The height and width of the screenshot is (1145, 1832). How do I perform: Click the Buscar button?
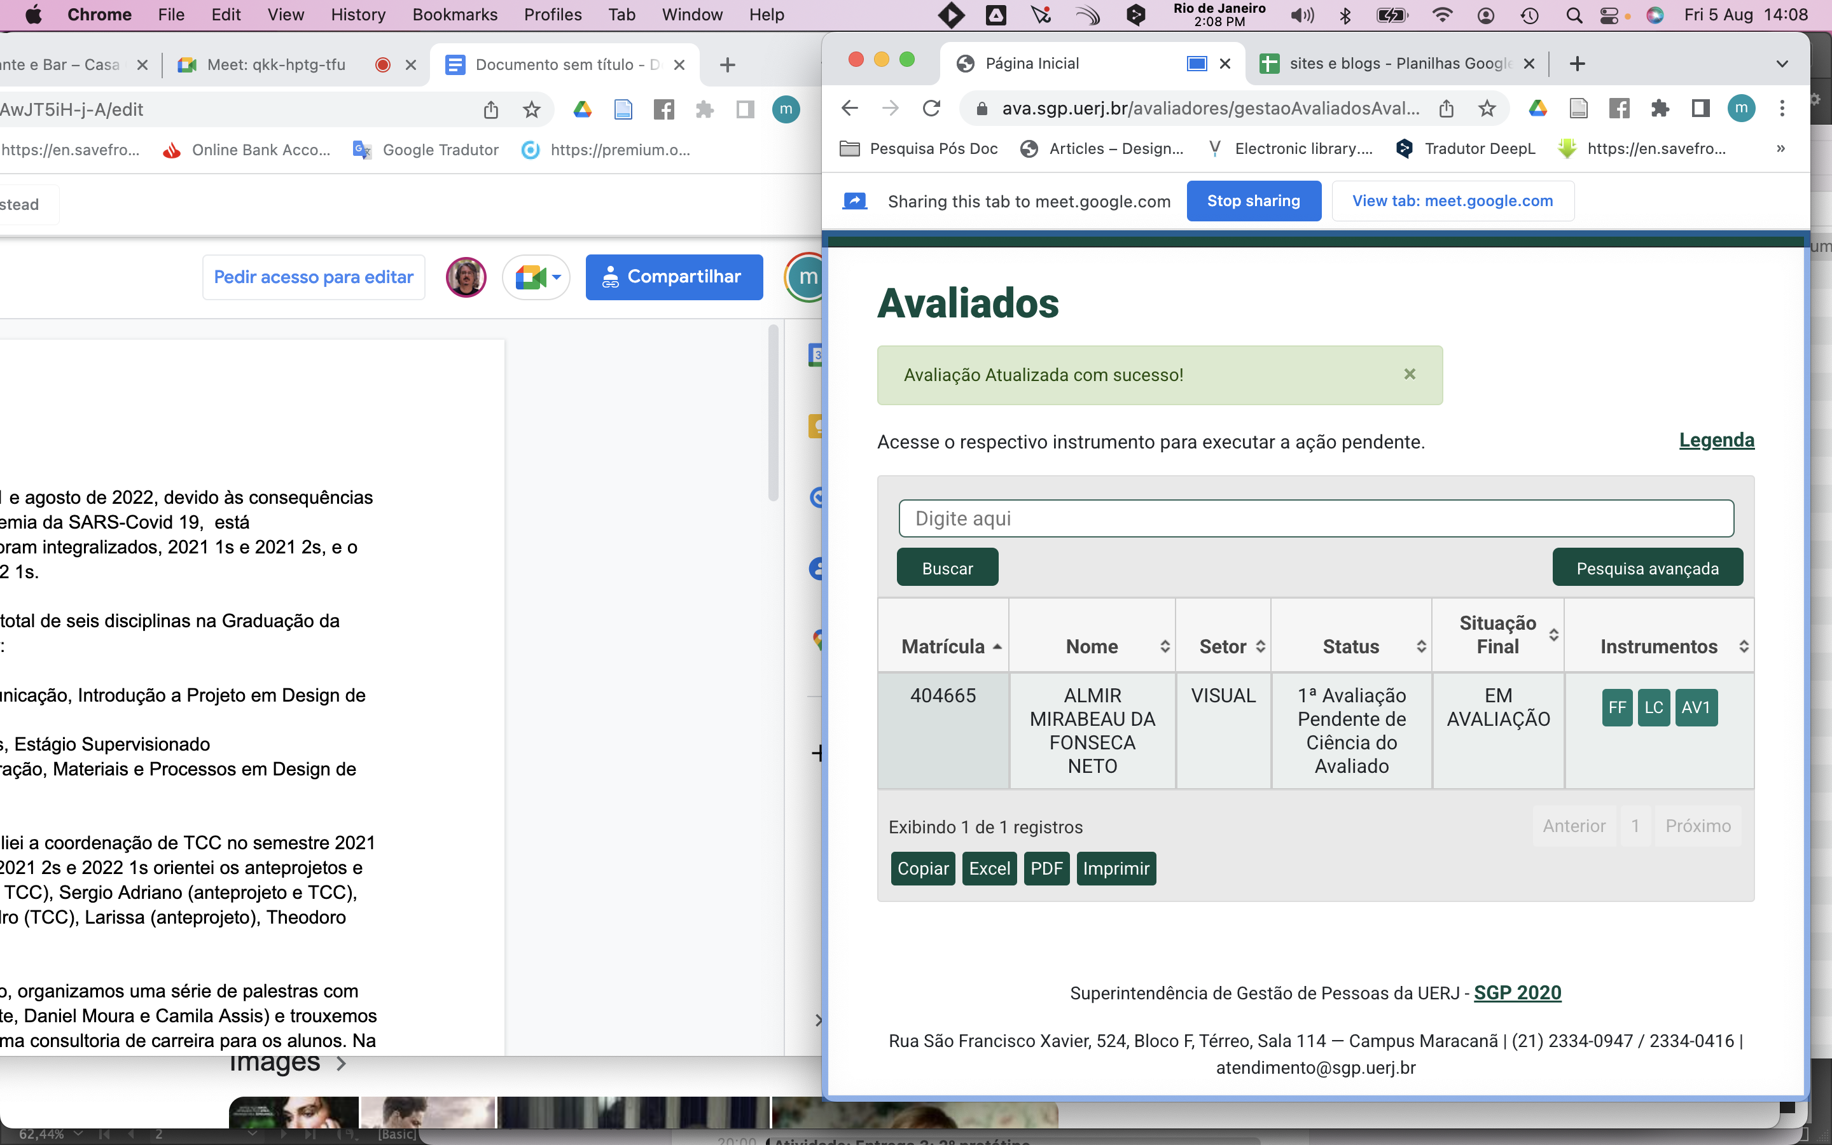pyautogui.click(x=947, y=568)
